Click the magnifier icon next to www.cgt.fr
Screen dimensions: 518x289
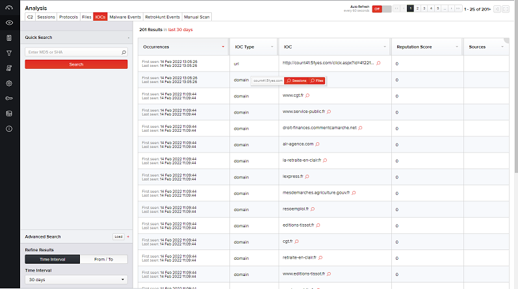[x=309, y=95]
